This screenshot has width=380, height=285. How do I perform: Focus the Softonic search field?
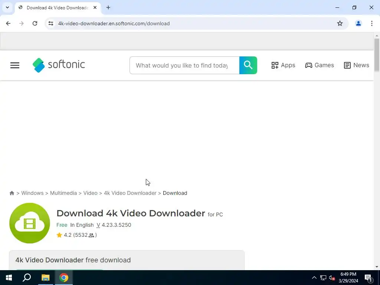[184, 65]
